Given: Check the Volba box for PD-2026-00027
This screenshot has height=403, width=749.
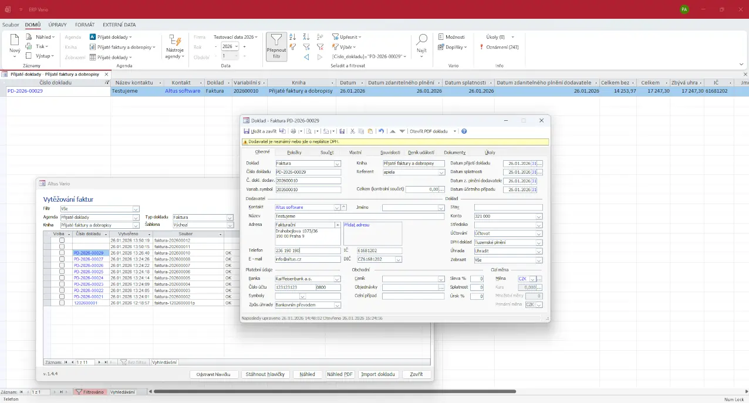Looking at the screenshot, I should coord(62,259).
